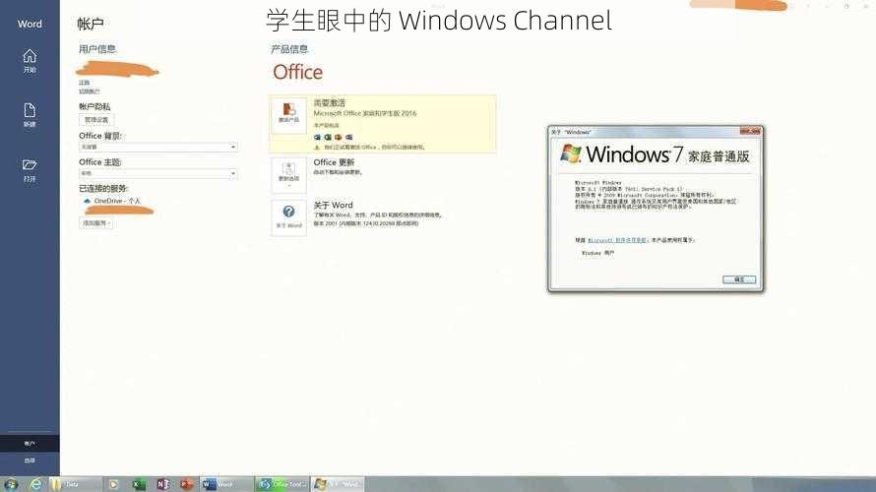Image resolution: width=876 pixels, height=492 pixels.
Task: Open the 选项 Options item in sidebar
Action: tap(30, 461)
